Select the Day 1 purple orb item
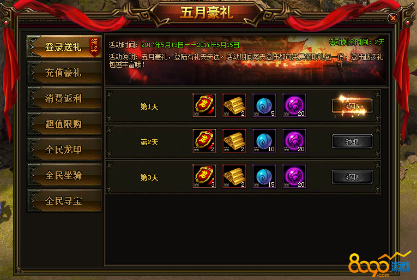 (294, 105)
